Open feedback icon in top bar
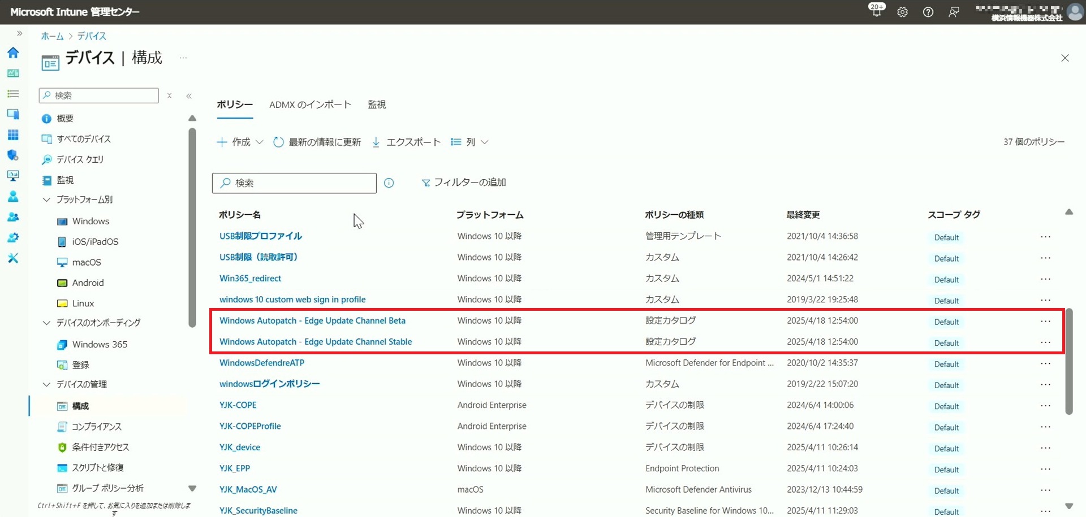1086x517 pixels. coord(954,12)
